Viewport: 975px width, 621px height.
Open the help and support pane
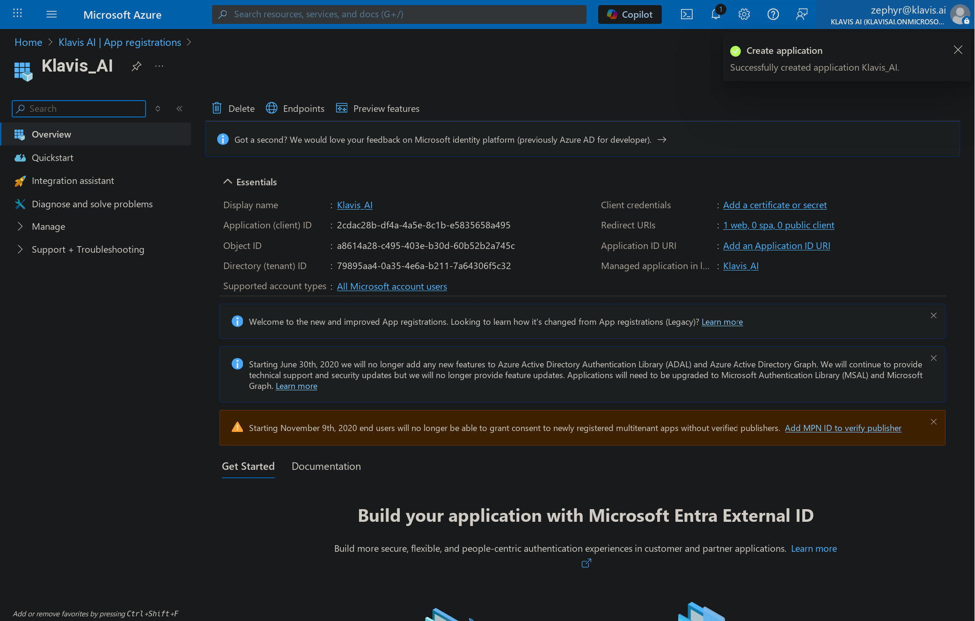click(773, 14)
